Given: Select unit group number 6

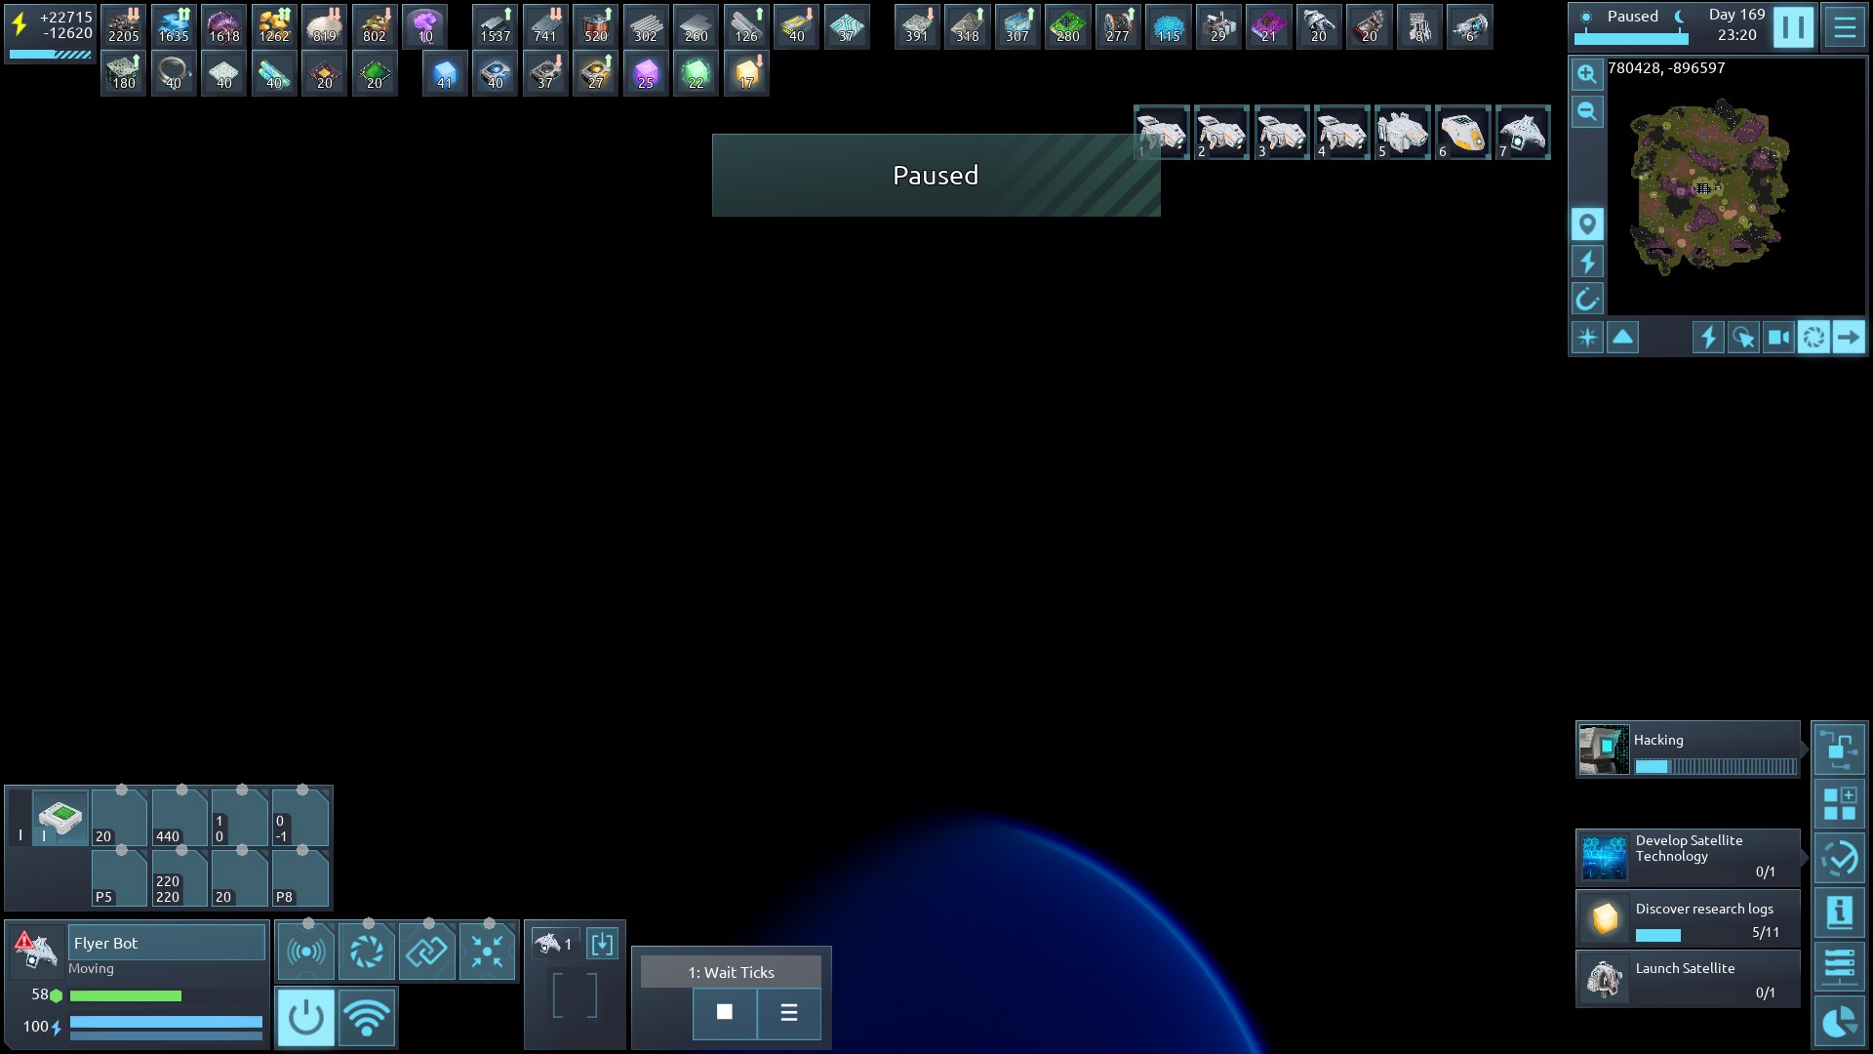Looking at the screenshot, I should tap(1462, 133).
